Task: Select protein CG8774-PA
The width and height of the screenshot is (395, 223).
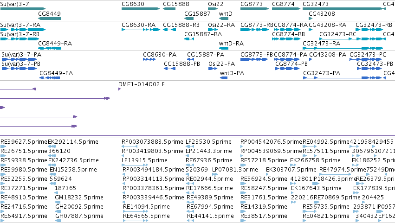Action: click(291, 55)
